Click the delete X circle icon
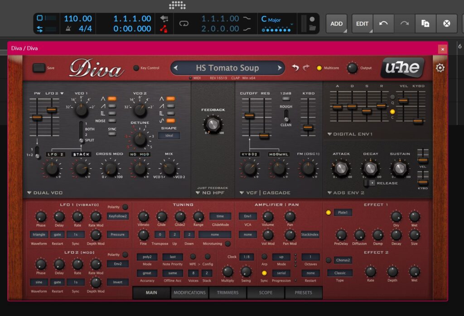This screenshot has height=316, width=464. coord(446,24)
